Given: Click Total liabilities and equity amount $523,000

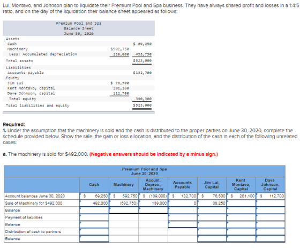Looking at the screenshot, I should point(142,105).
